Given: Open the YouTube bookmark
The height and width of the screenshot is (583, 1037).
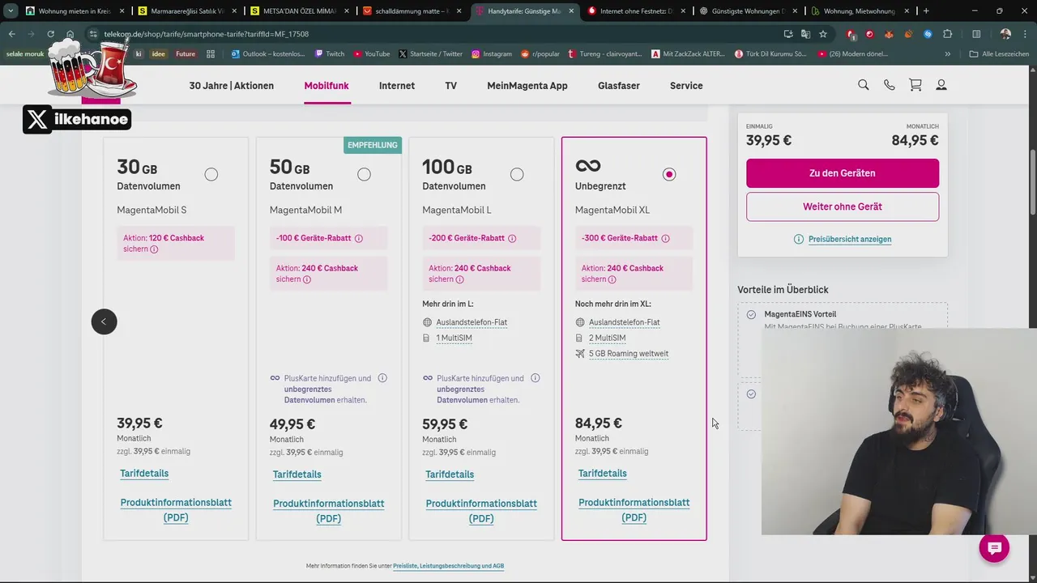Looking at the screenshot, I should point(372,53).
